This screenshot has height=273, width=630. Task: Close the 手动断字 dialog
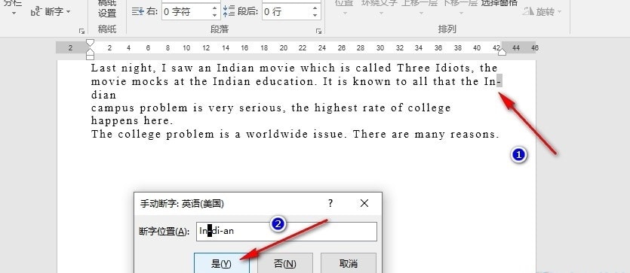[364, 203]
